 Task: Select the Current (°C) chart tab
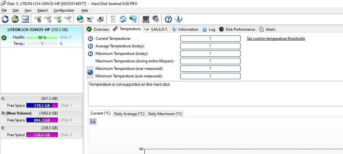[100, 113]
